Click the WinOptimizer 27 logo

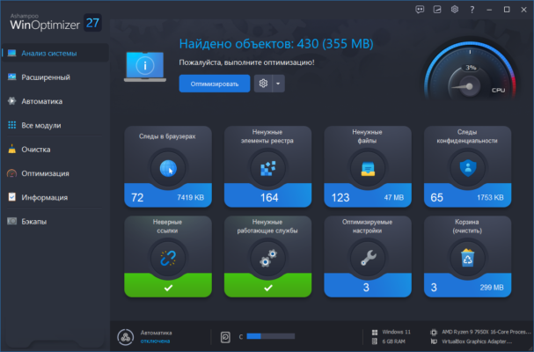click(55, 23)
